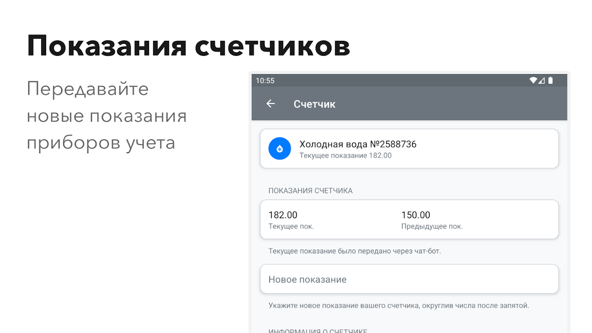Click the battery status icon
Viewport: 592px width, 333px height.
550,81
